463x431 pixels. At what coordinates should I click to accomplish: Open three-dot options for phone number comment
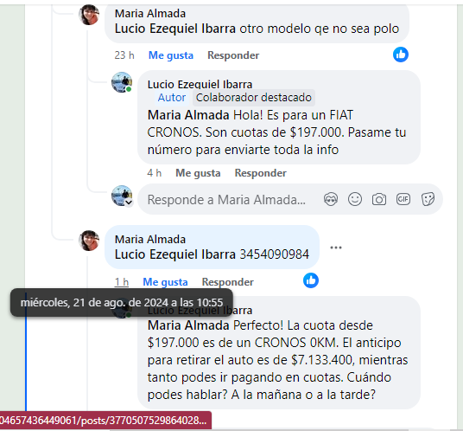coord(336,248)
